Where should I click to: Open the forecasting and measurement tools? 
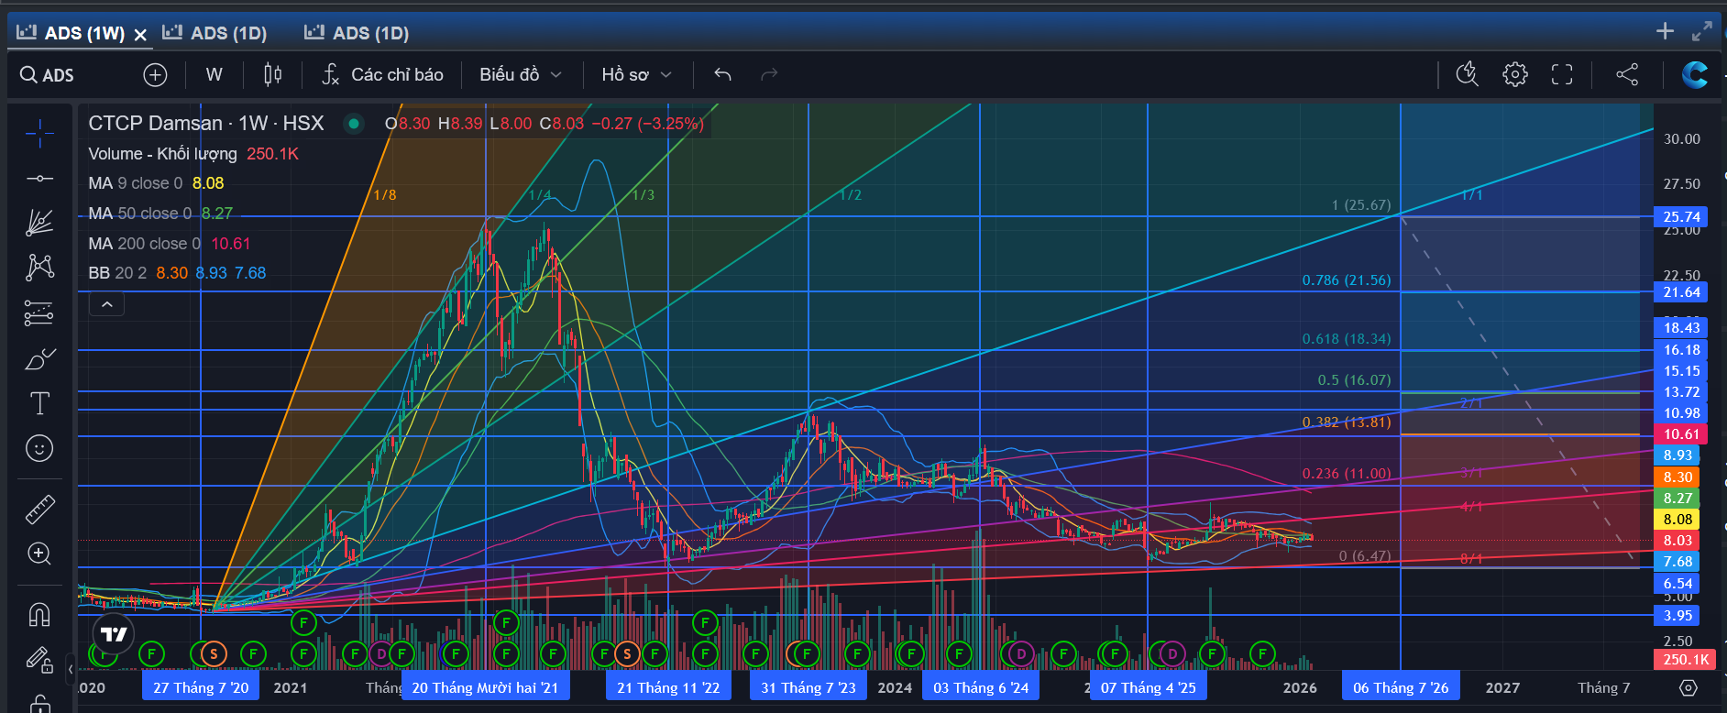39,313
